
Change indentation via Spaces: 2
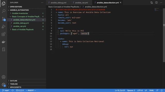tap(131, 90)
